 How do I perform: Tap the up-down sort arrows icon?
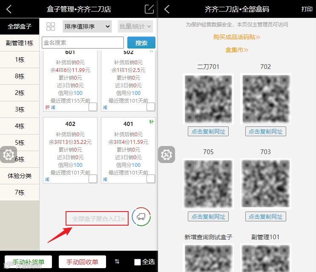click(117, 261)
